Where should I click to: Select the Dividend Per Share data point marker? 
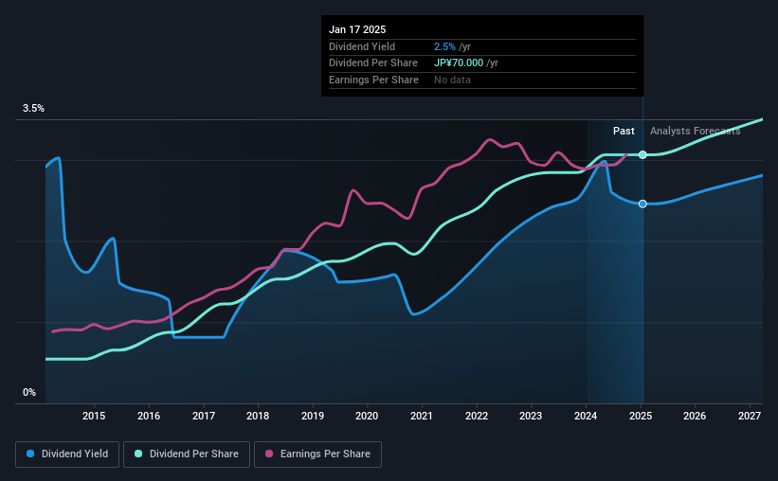pos(642,154)
